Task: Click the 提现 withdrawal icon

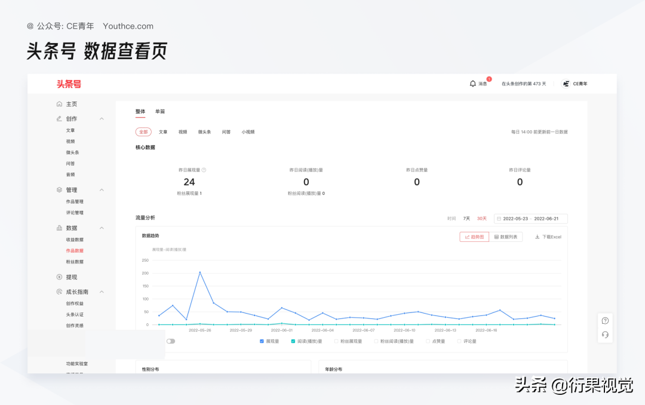Action: [59, 277]
